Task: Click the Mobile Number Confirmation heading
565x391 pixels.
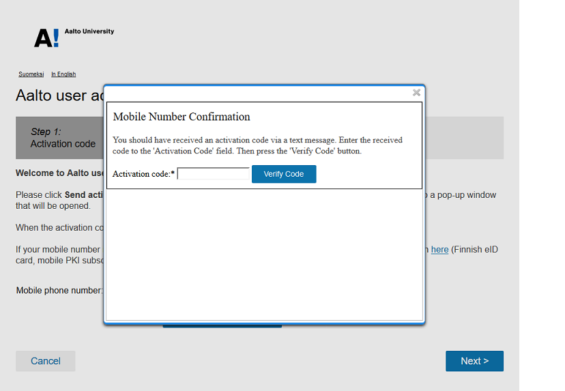Action: point(182,117)
